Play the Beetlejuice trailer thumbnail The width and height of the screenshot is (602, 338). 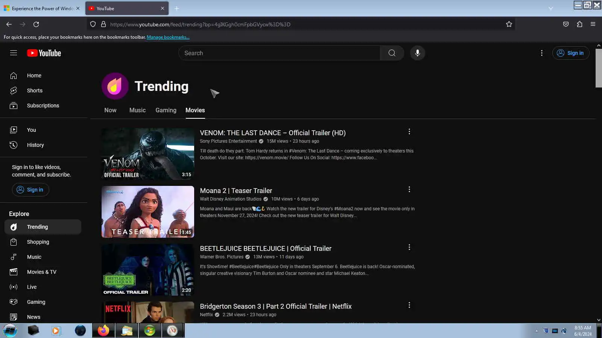coord(148,270)
